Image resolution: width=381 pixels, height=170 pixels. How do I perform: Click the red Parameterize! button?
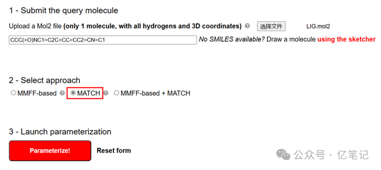pyautogui.click(x=50, y=151)
